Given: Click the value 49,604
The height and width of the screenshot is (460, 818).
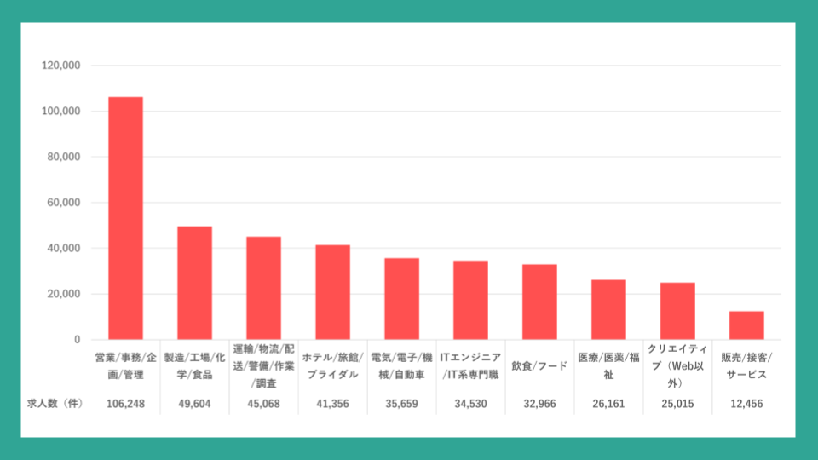Looking at the screenshot, I should coord(194,404).
